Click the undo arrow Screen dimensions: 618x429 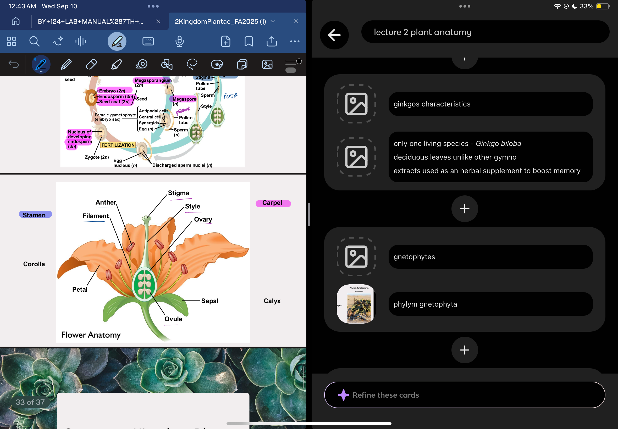pyautogui.click(x=13, y=65)
